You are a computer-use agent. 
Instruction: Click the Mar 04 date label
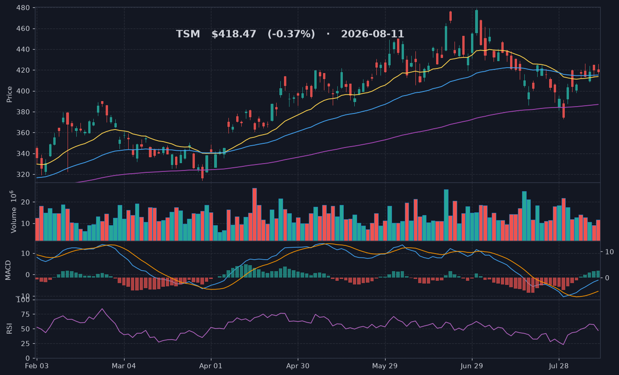click(x=124, y=366)
